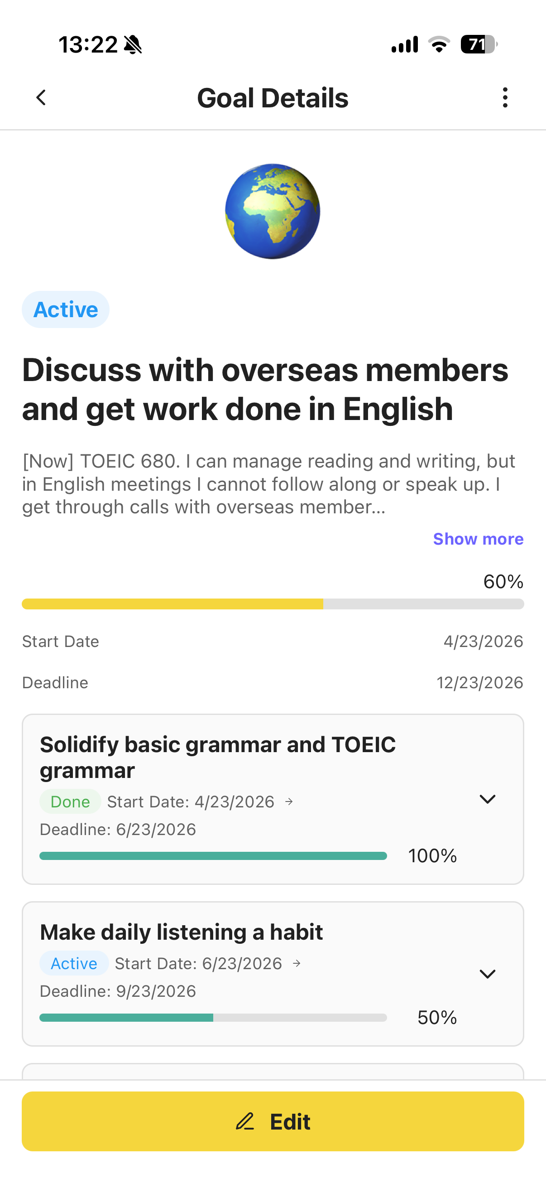Tap the cellular signal bars icon
Image resolution: width=546 pixels, height=1188 pixels.
405,45
